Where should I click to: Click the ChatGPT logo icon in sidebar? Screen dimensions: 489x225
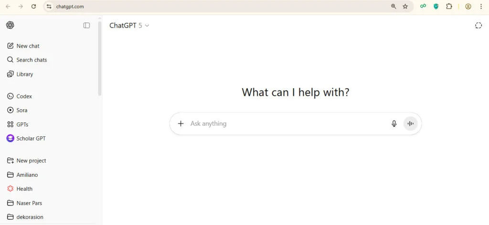pos(10,25)
